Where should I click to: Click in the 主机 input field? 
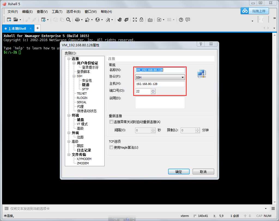160,84
